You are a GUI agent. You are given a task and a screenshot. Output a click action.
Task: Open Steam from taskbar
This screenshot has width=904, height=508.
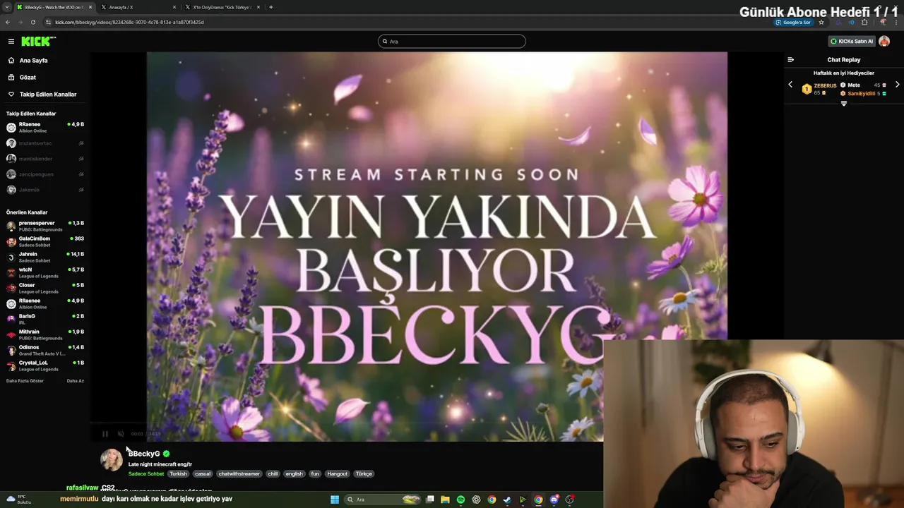pyautogui.click(x=507, y=500)
